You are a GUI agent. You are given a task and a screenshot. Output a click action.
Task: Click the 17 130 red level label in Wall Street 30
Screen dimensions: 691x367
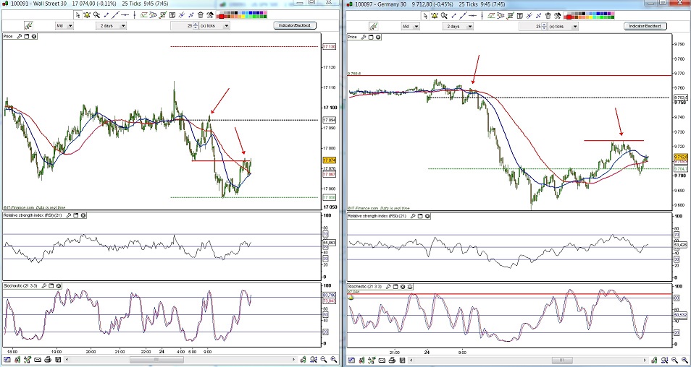click(x=329, y=46)
